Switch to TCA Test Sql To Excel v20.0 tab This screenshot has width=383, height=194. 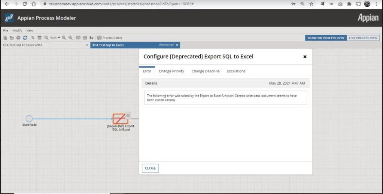(x=22, y=45)
